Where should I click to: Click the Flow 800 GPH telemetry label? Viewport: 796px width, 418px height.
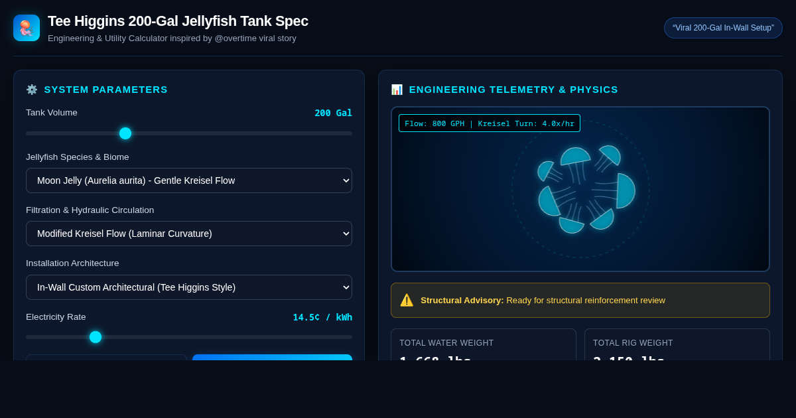(x=490, y=123)
